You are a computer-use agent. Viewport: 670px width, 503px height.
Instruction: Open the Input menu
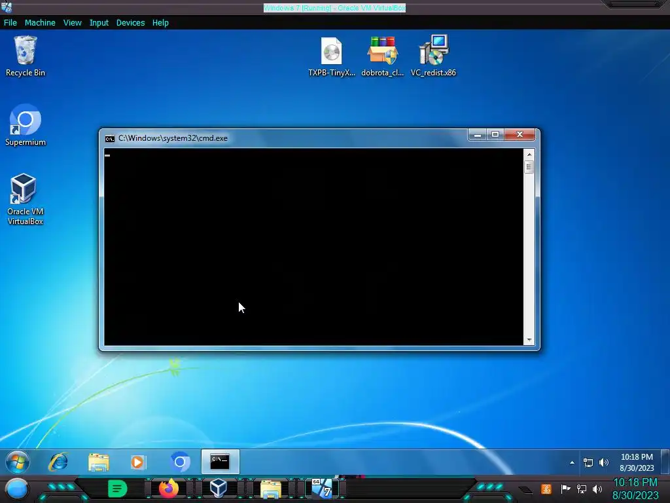click(x=99, y=23)
